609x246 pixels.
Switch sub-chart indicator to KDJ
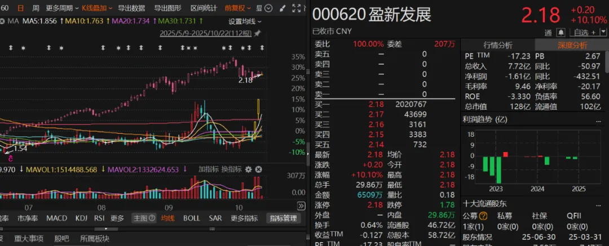click(x=81, y=218)
